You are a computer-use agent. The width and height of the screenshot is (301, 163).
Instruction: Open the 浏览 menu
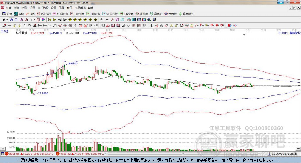[x=16, y=8]
